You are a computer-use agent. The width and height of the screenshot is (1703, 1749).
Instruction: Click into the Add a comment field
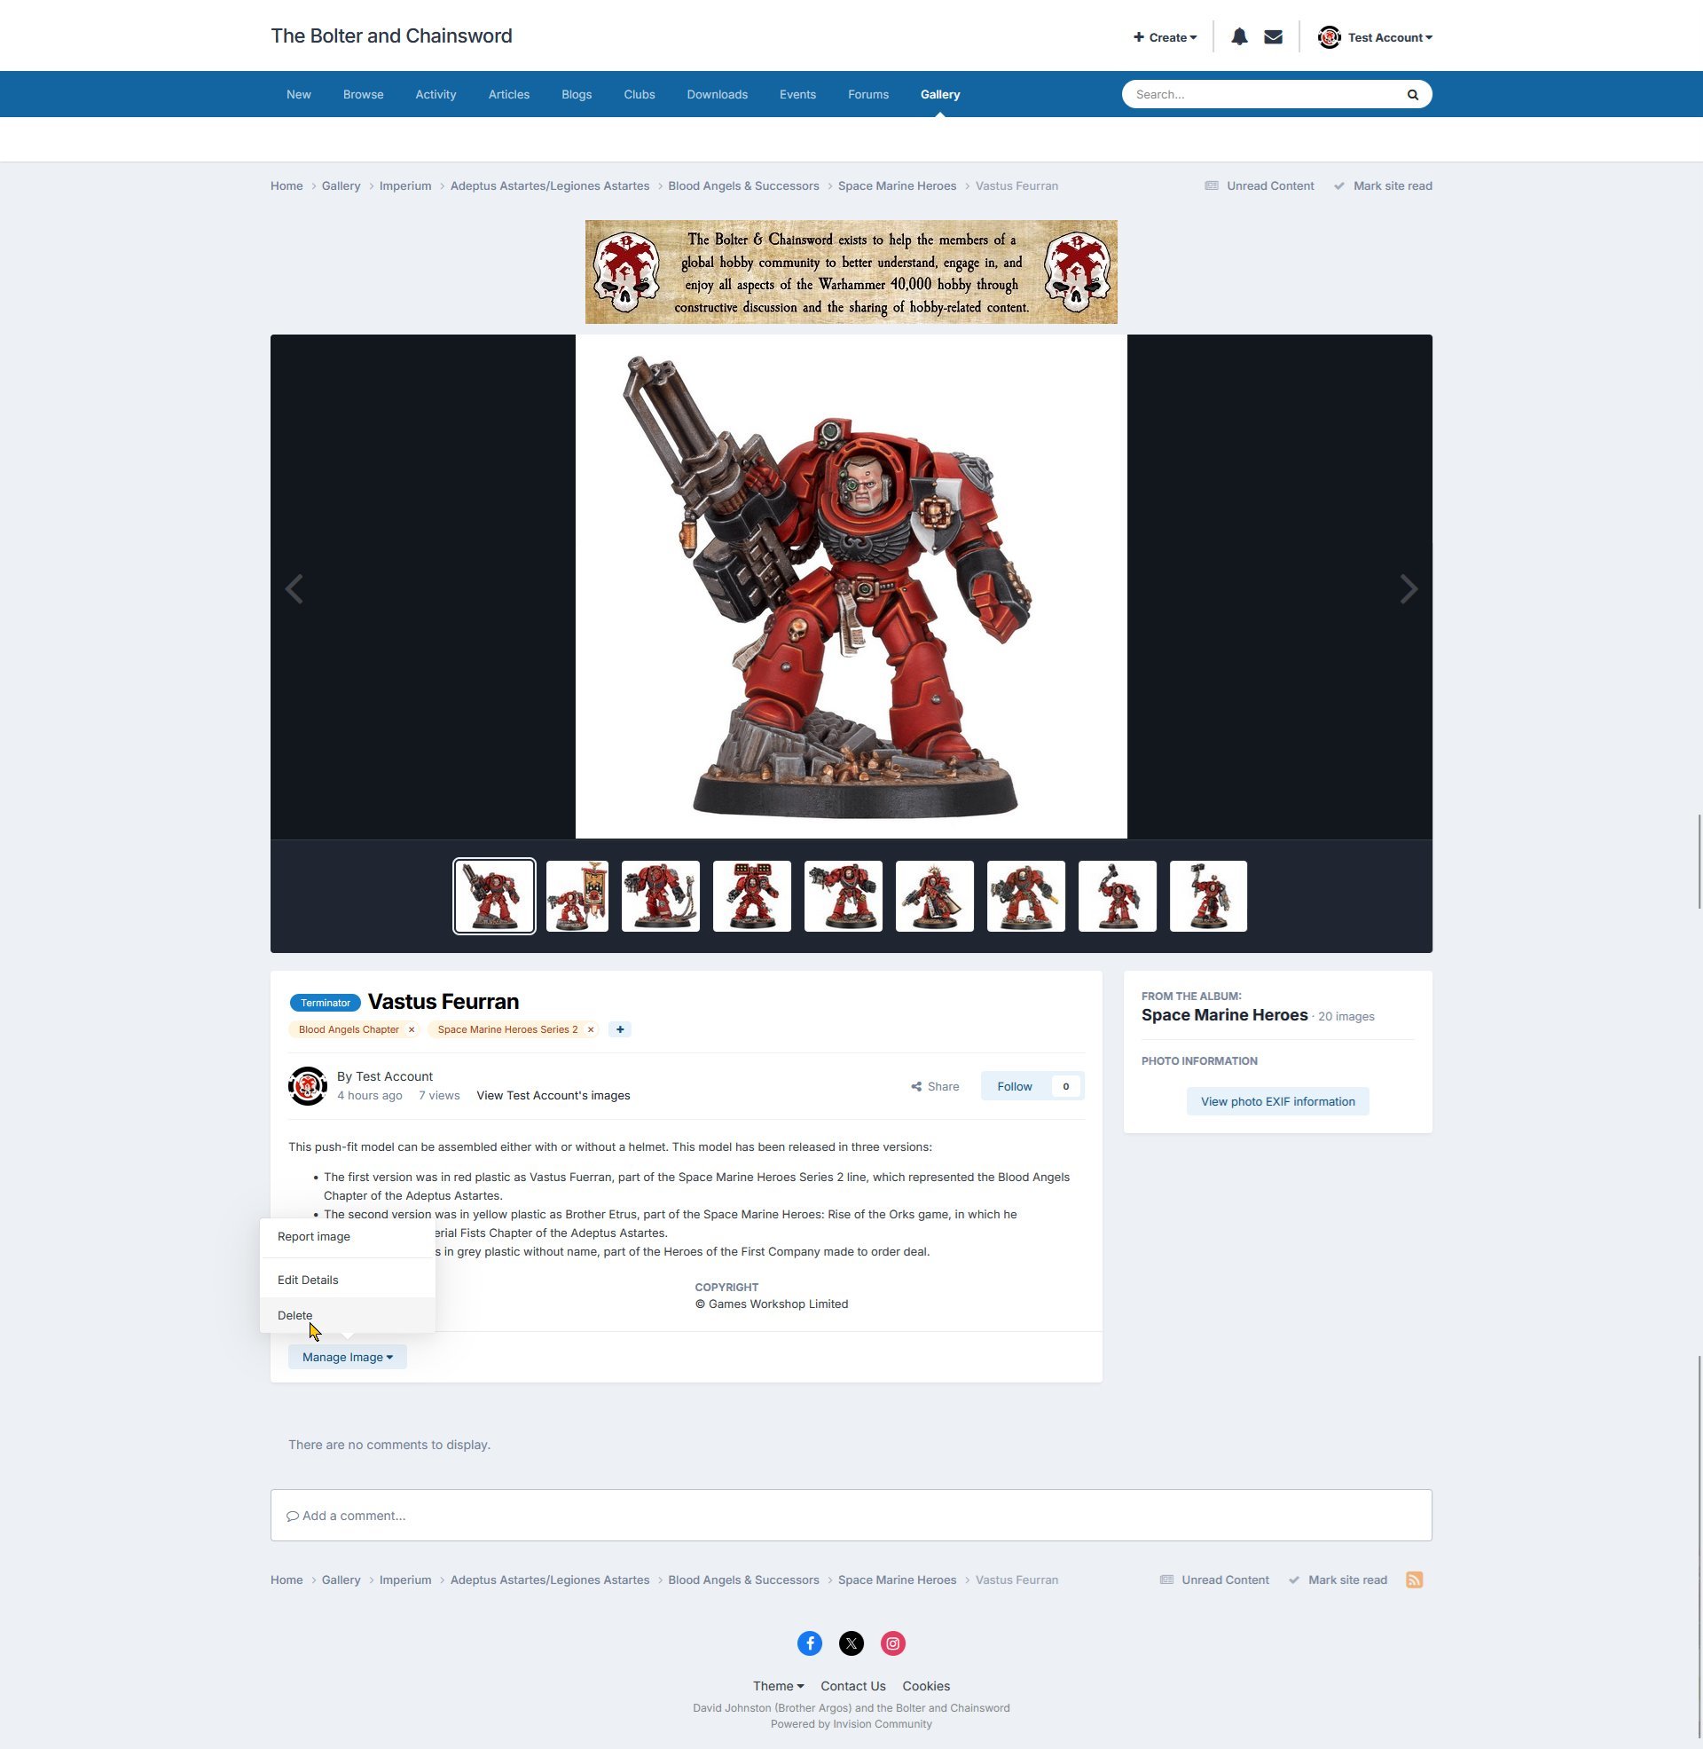pos(850,1516)
